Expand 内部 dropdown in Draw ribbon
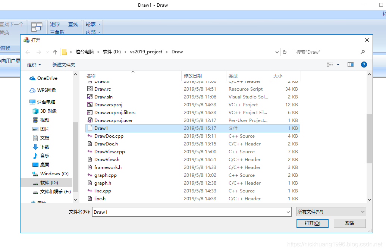The image size is (386, 251). coord(100,32)
